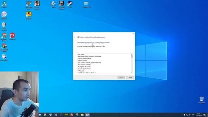Open the yellow bar taskbar app
This screenshot has width=208, height=117.
pyautogui.click(x=66, y=115)
